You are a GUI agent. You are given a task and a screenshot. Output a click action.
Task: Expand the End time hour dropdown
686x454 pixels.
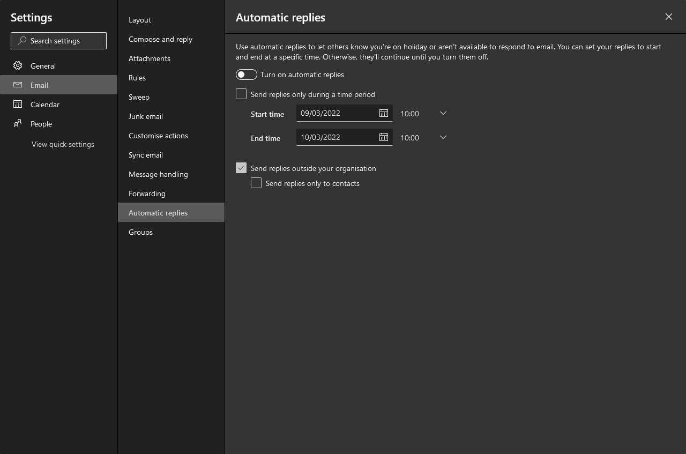click(x=443, y=137)
